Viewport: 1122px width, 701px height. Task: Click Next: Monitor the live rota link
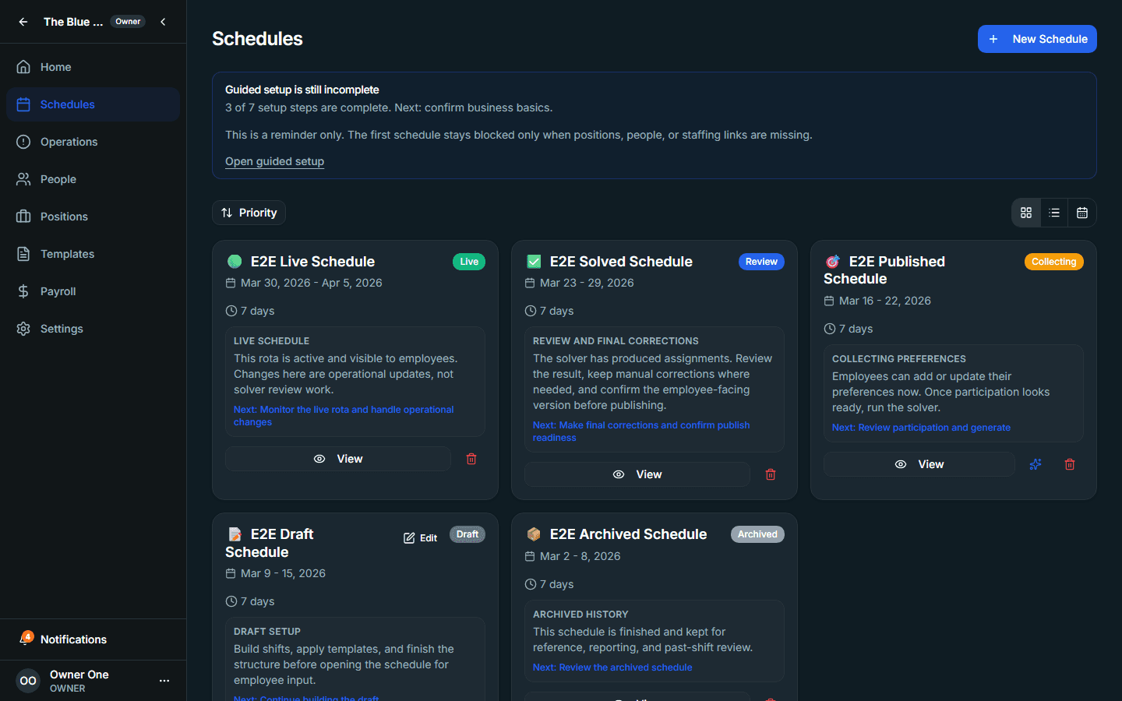[344, 416]
